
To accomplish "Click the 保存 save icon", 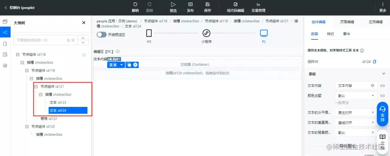I will (207, 4).
